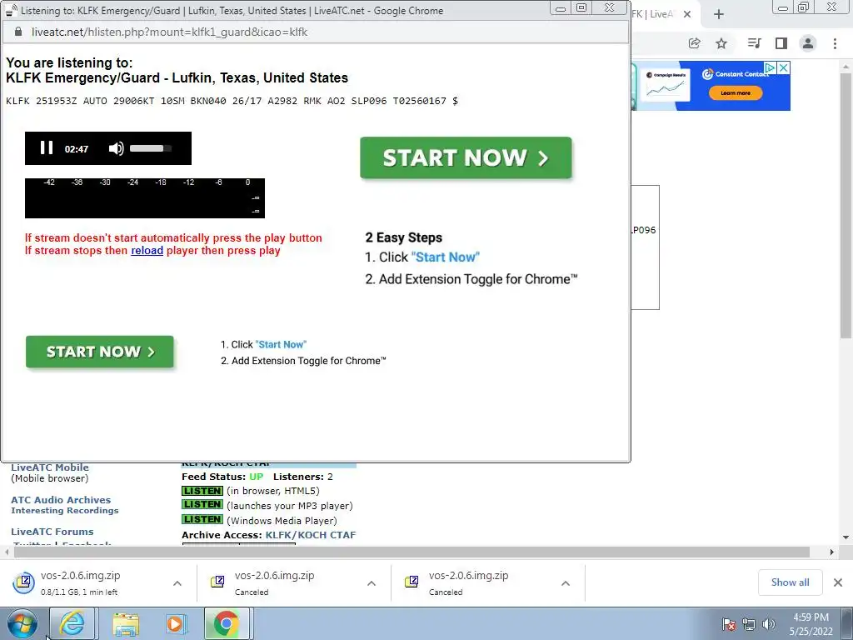This screenshot has width=853, height=640.
Task: Click the Constant Contact ad chart image
Action: [x=666, y=86]
